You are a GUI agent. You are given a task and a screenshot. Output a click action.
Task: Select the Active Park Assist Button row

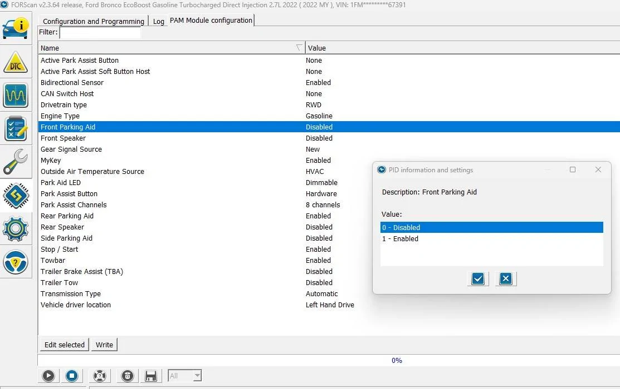pos(329,61)
